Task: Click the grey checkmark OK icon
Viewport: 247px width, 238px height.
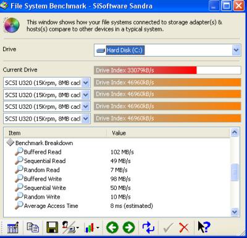Action: [x=168, y=228]
